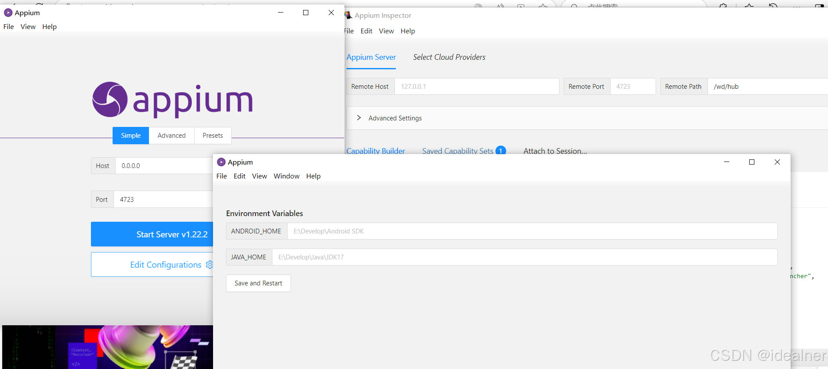Click the Appium Inspector title bar icon

click(348, 16)
